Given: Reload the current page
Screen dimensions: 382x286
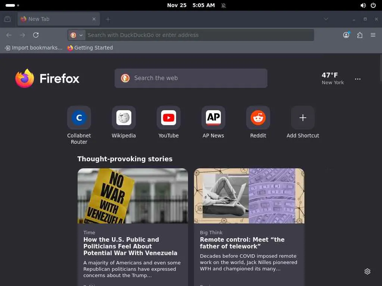Looking at the screenshot, I should pos(36,35).
